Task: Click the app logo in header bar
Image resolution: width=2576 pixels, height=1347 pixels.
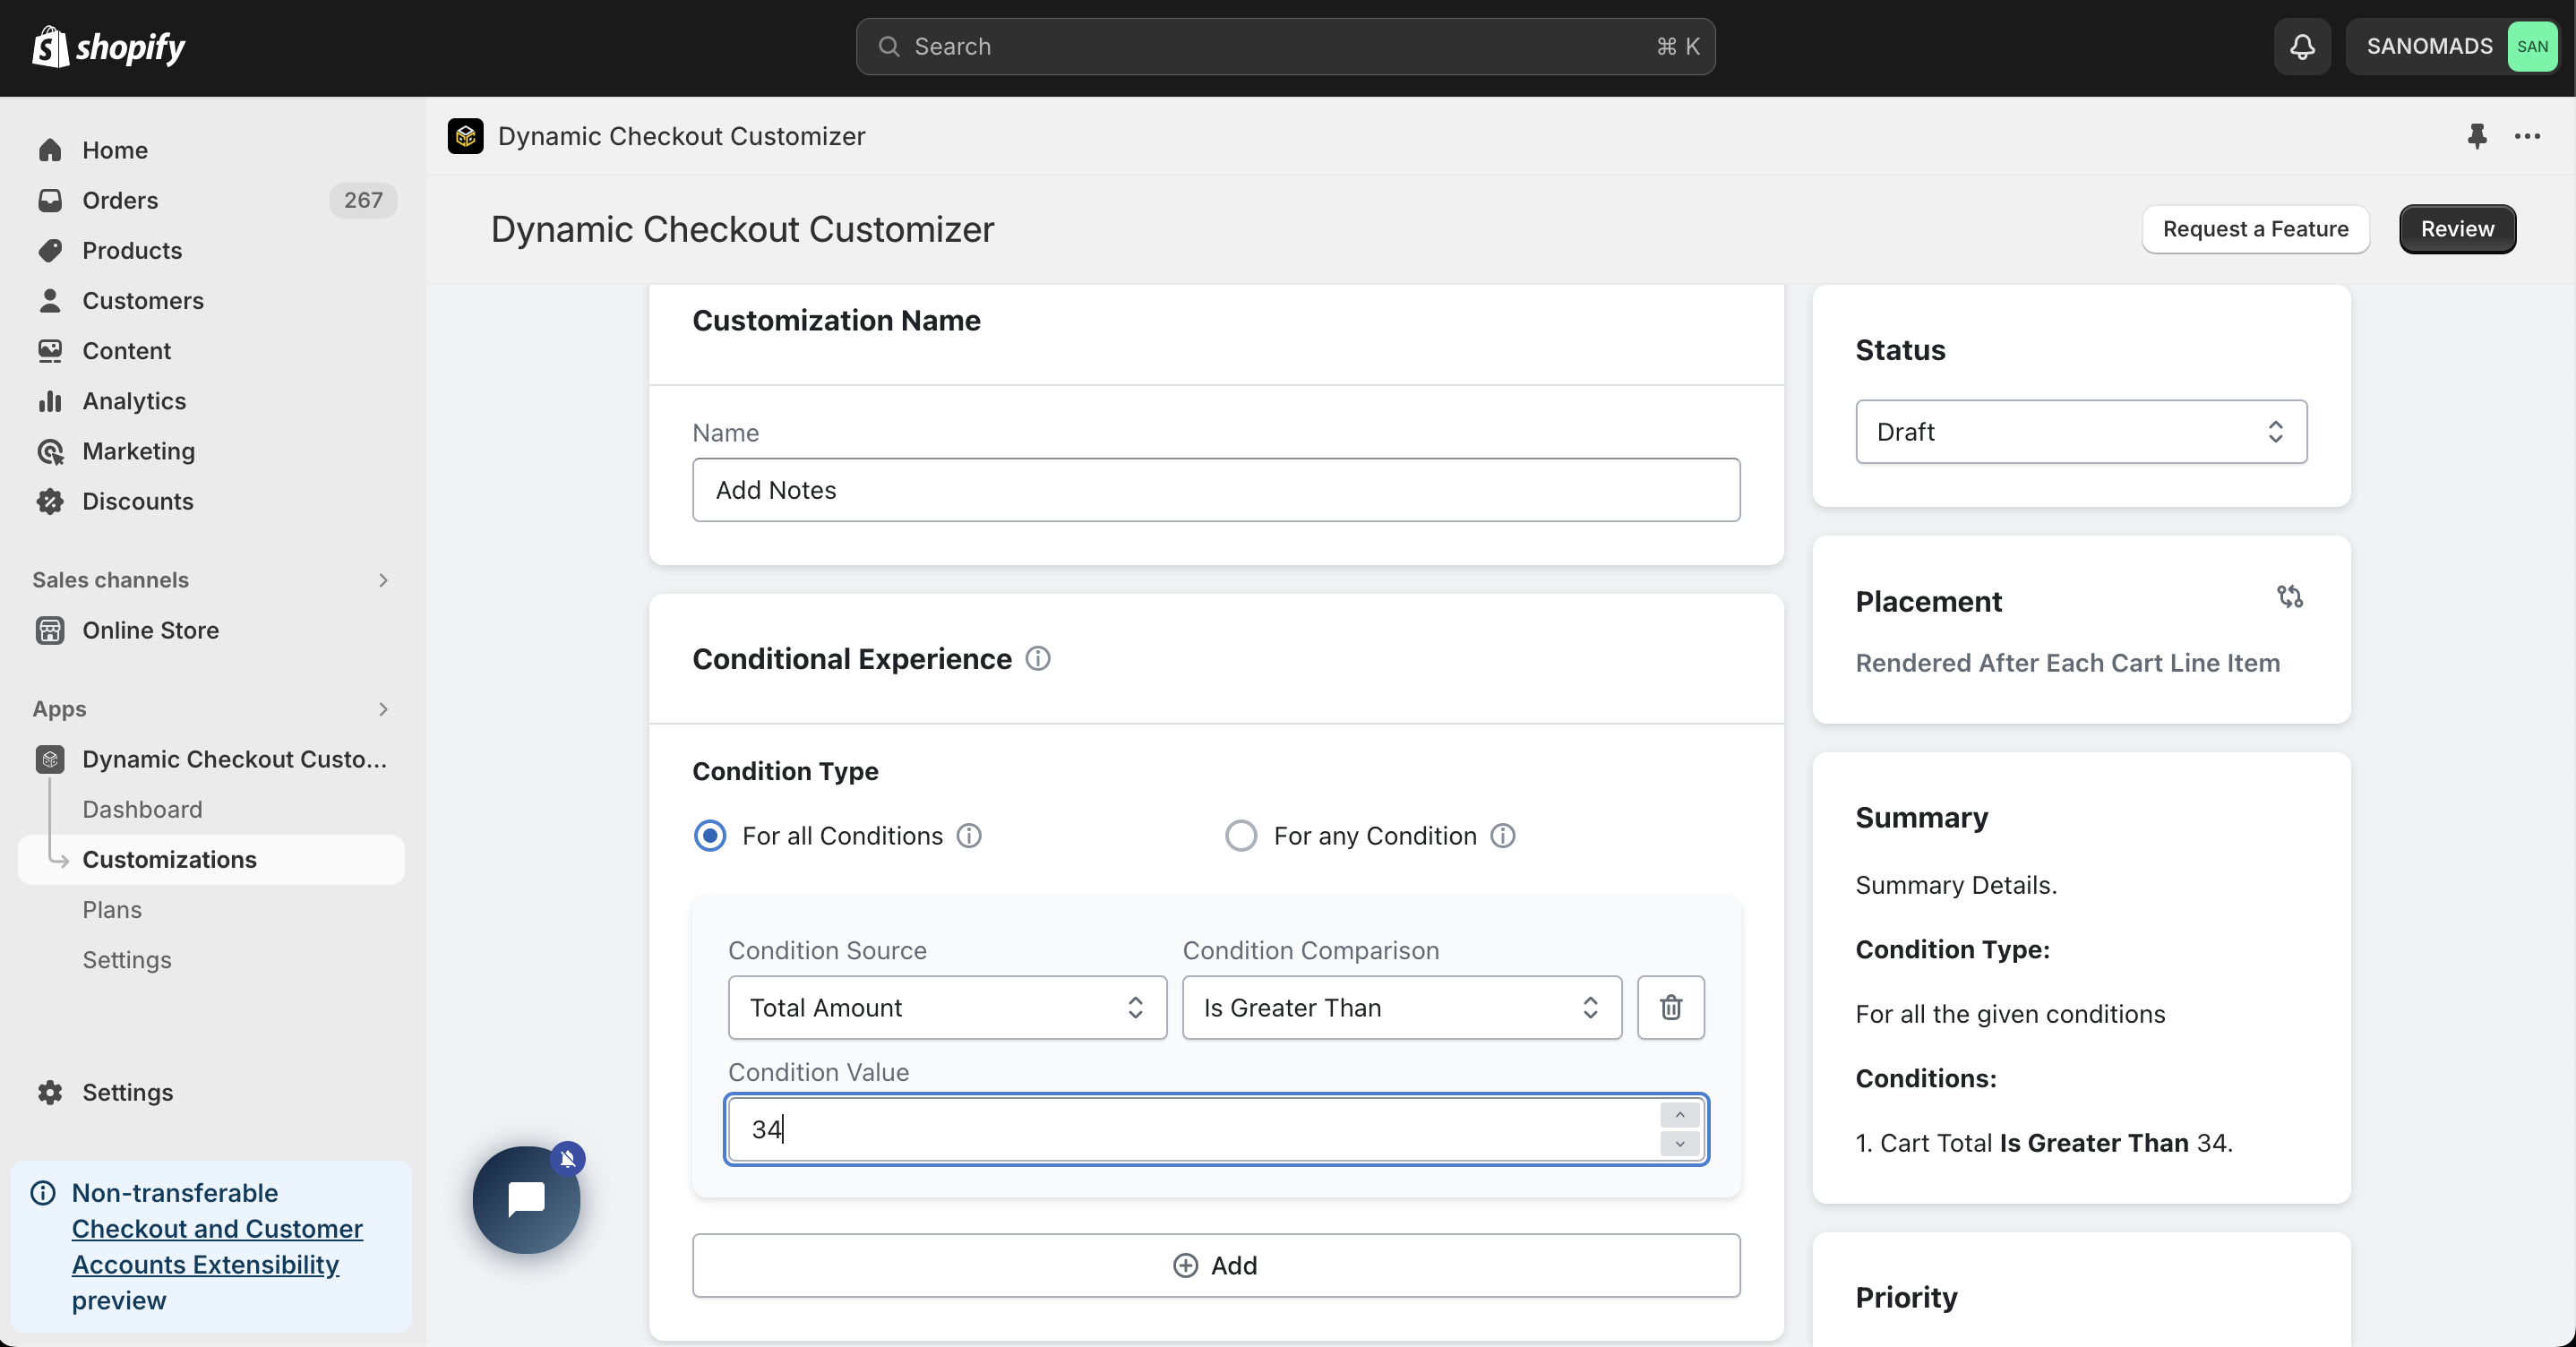Action: point(466,136)
